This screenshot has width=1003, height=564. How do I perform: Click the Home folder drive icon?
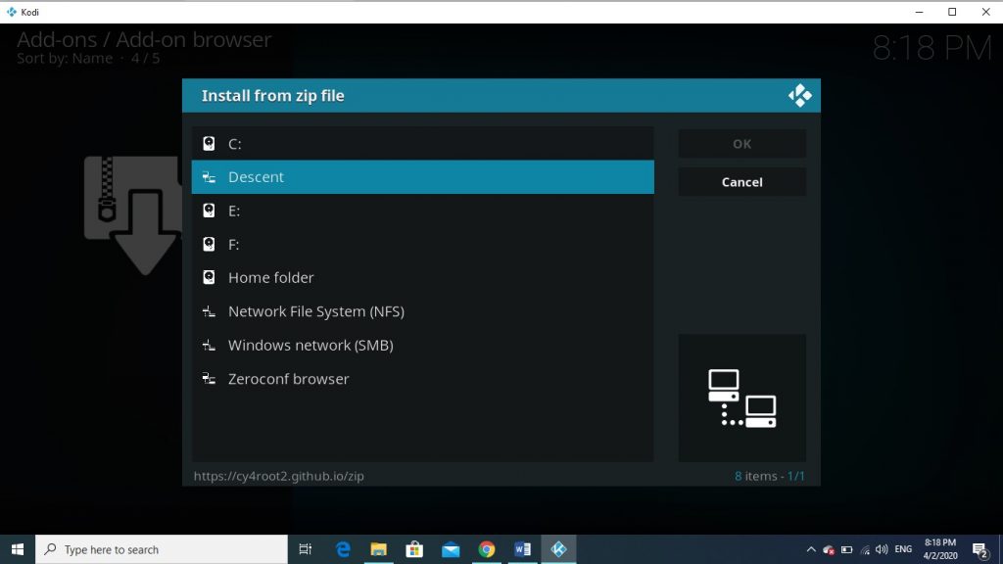[209, 277]
